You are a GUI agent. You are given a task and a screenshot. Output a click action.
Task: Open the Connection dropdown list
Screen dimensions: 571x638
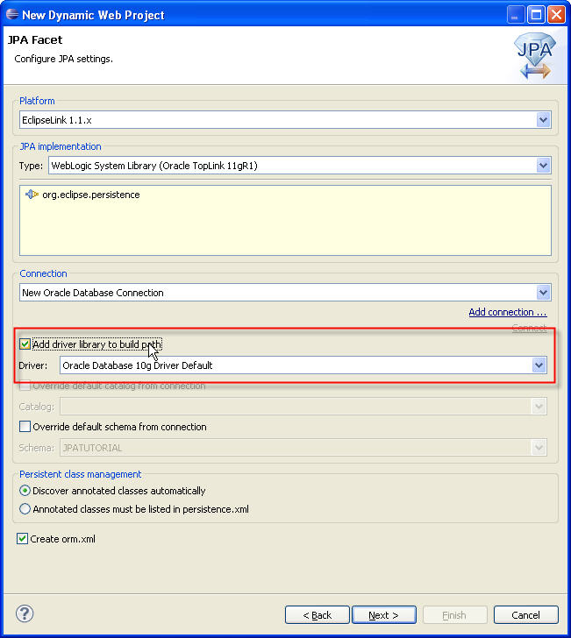pos(543,293)
